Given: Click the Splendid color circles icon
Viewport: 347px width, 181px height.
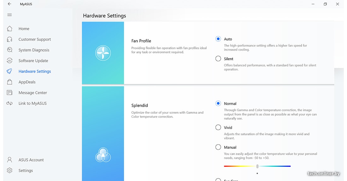Looking at the screenshot, I should (x=103, y=155).
